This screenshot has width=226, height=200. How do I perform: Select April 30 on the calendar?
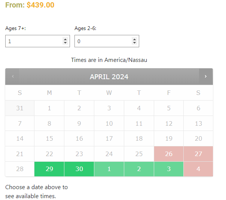point(79,169)
